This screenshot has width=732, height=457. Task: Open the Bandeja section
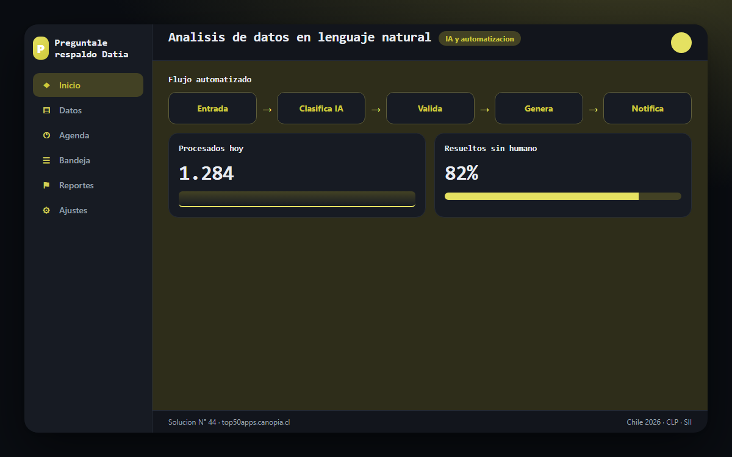(88, 160)
